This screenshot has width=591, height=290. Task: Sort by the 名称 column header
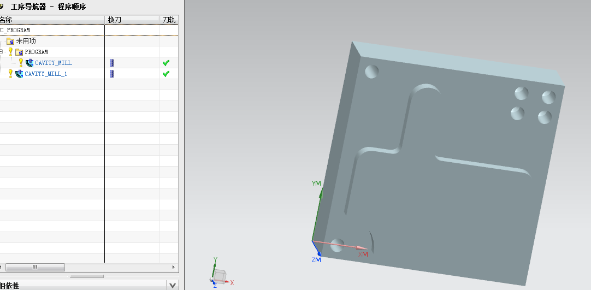click(52, 20)
